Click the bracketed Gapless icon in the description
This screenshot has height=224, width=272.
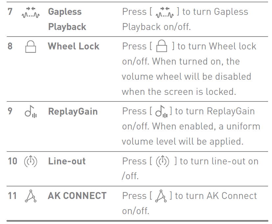164,13
